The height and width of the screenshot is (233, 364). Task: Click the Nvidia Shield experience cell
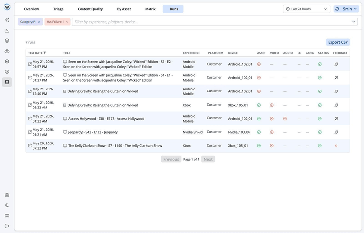(x=193, y=132)
